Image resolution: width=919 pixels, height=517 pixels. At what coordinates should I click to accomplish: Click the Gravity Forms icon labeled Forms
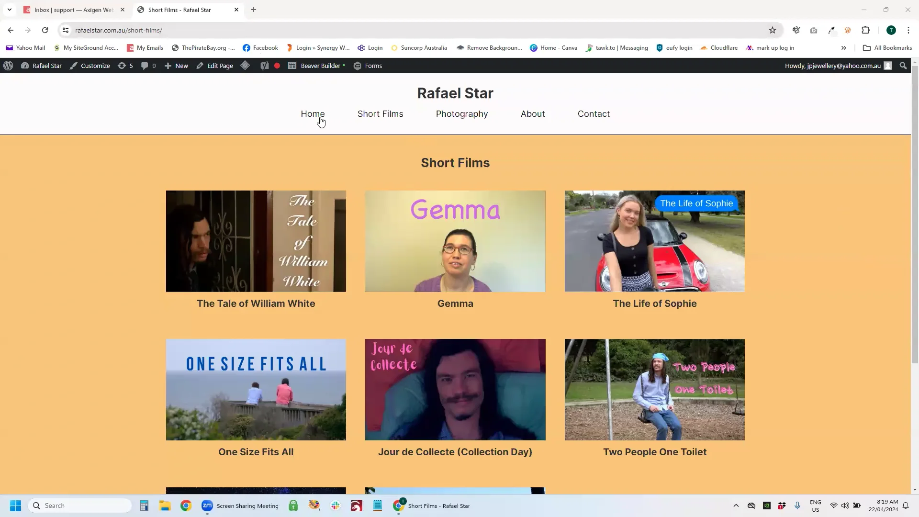(368, 66)
